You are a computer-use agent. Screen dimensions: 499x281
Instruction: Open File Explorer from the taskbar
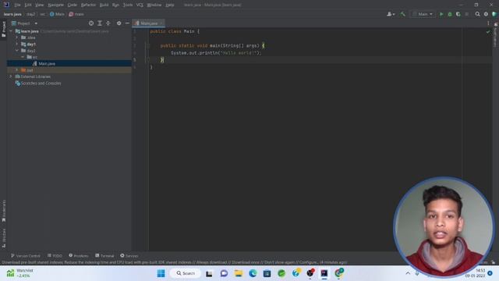[x=239, y=273]
